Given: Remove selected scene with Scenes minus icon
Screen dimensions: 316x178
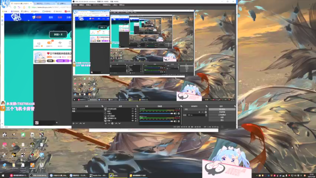Looking at the screenshot, I should tap(77, 123).
